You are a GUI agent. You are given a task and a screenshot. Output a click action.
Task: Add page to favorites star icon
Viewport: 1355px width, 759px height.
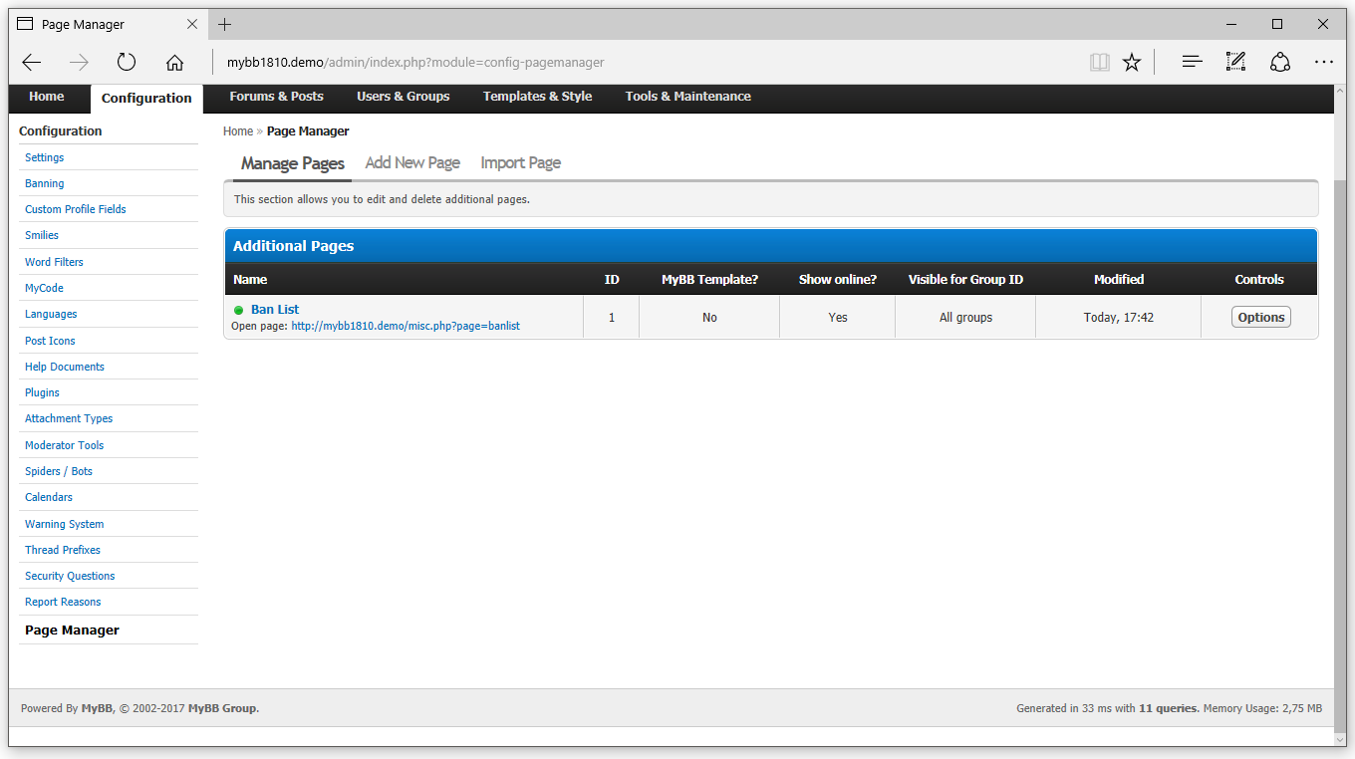click(1132, 63)
